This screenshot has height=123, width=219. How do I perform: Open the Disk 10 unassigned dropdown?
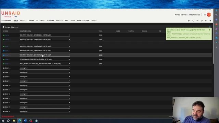[45, 85]
